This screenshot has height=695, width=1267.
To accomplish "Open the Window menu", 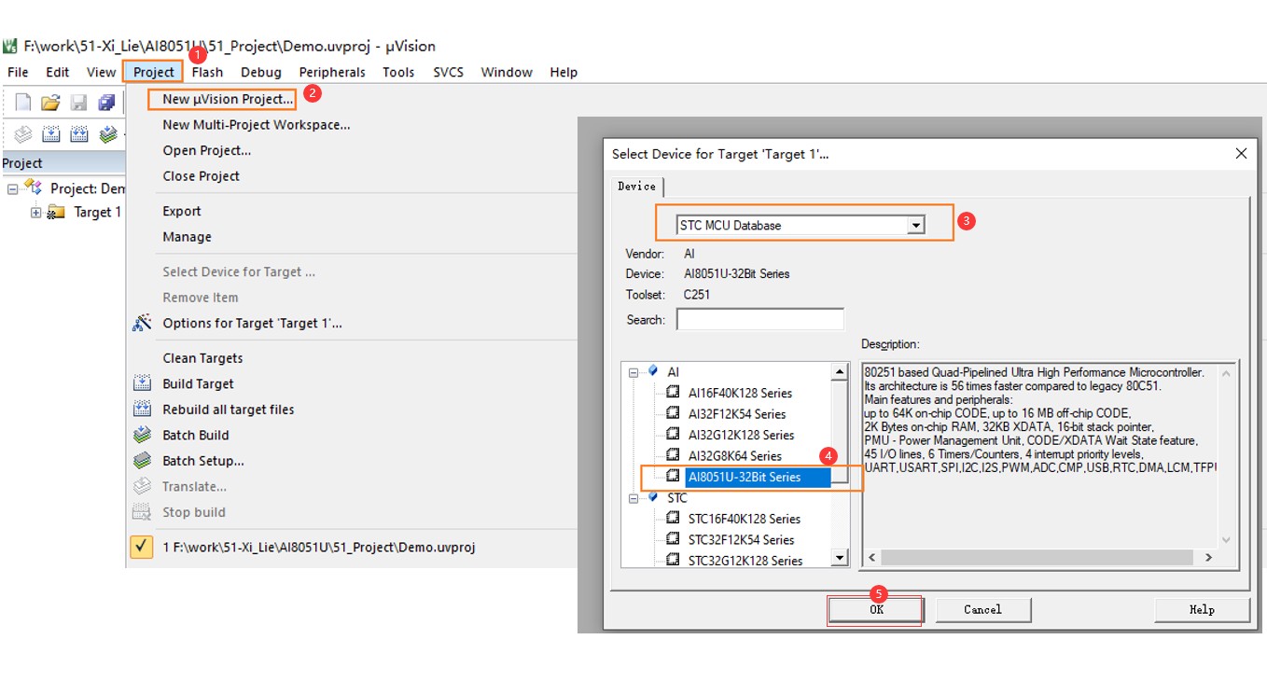I will pos(507,72).
